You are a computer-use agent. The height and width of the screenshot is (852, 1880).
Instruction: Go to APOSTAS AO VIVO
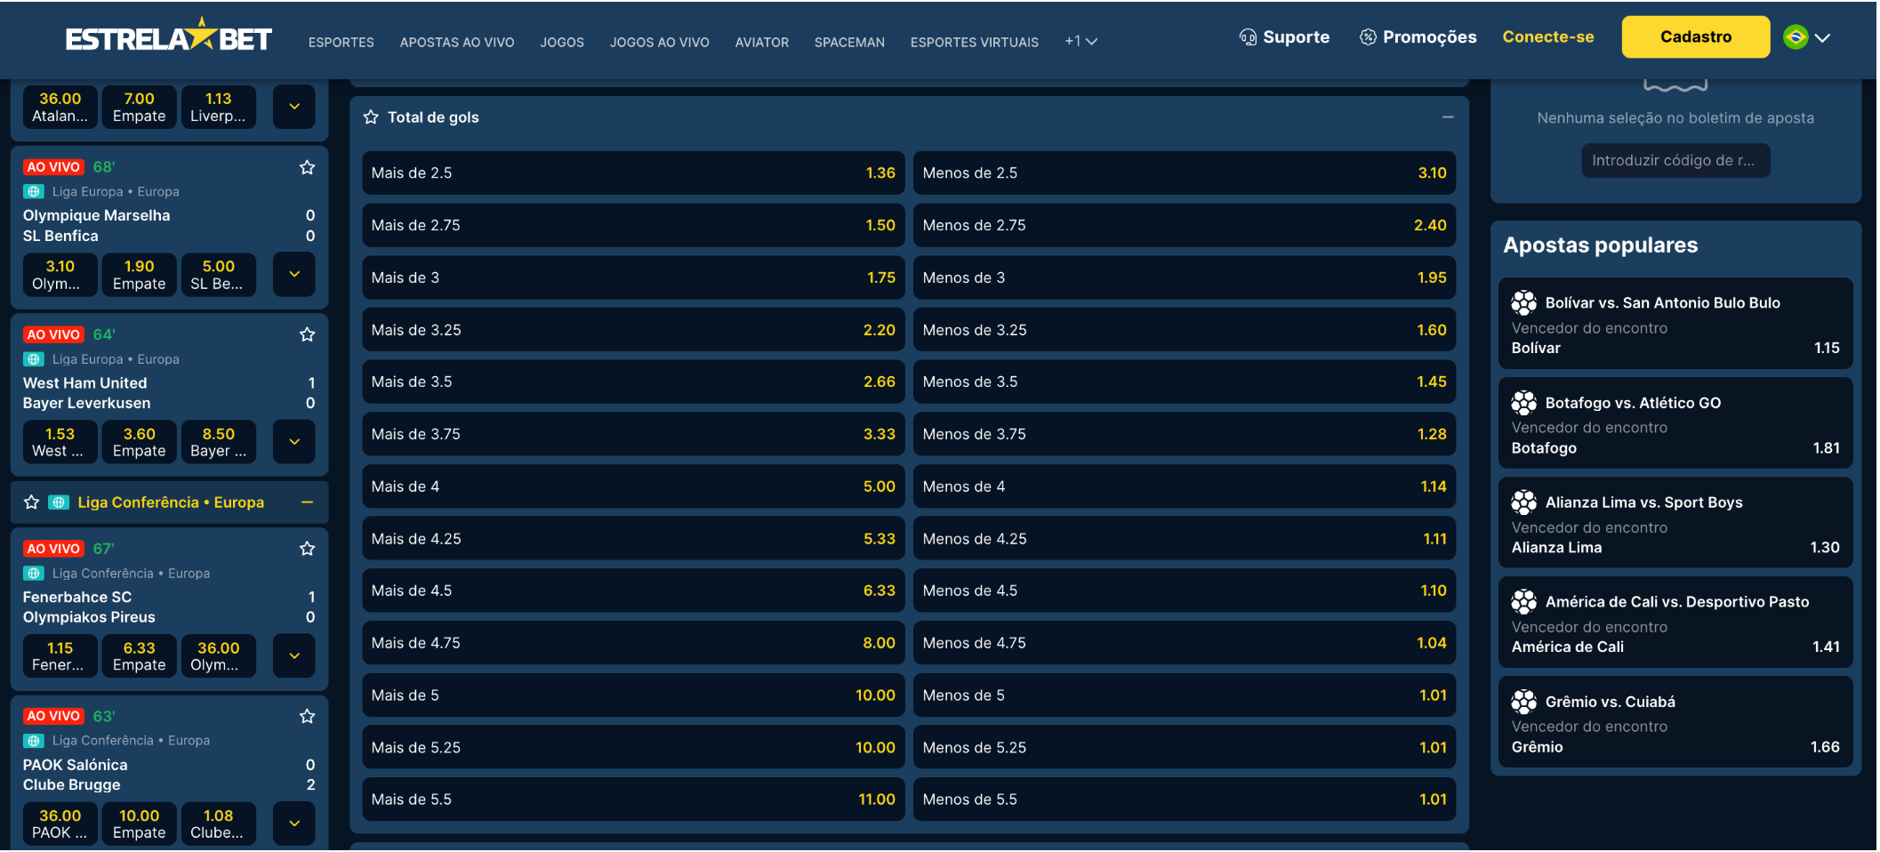[457, 42]
